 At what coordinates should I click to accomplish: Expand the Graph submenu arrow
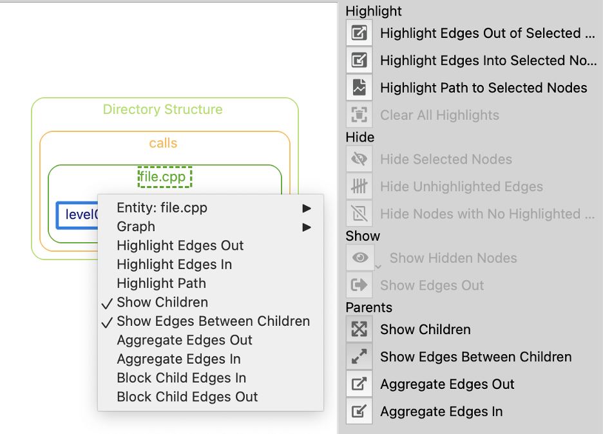307,227
